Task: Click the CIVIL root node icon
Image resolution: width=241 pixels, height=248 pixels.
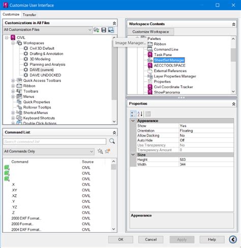Action: (x=13, y=38)
